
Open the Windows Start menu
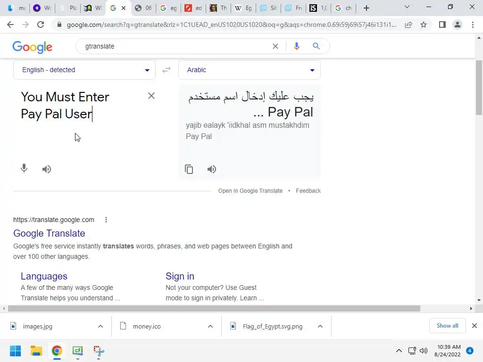[16, 351]
